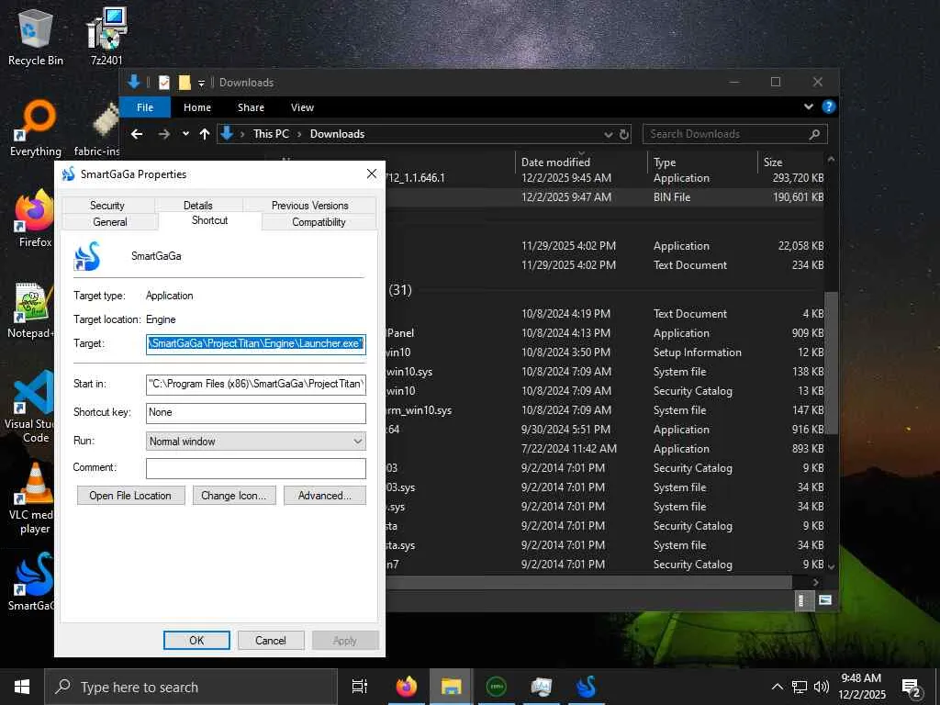The image size is (940, 705).
Task: Expand the Explorer ribbon chevron
Action: 809,106
